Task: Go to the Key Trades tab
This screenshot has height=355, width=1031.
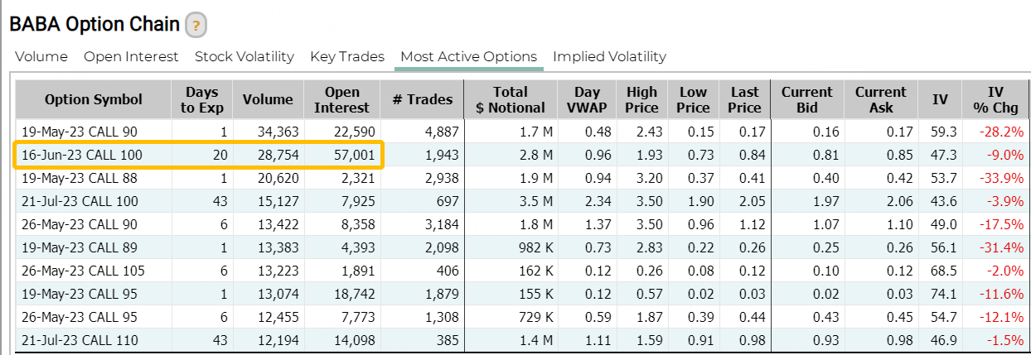Action: point(347,57)
